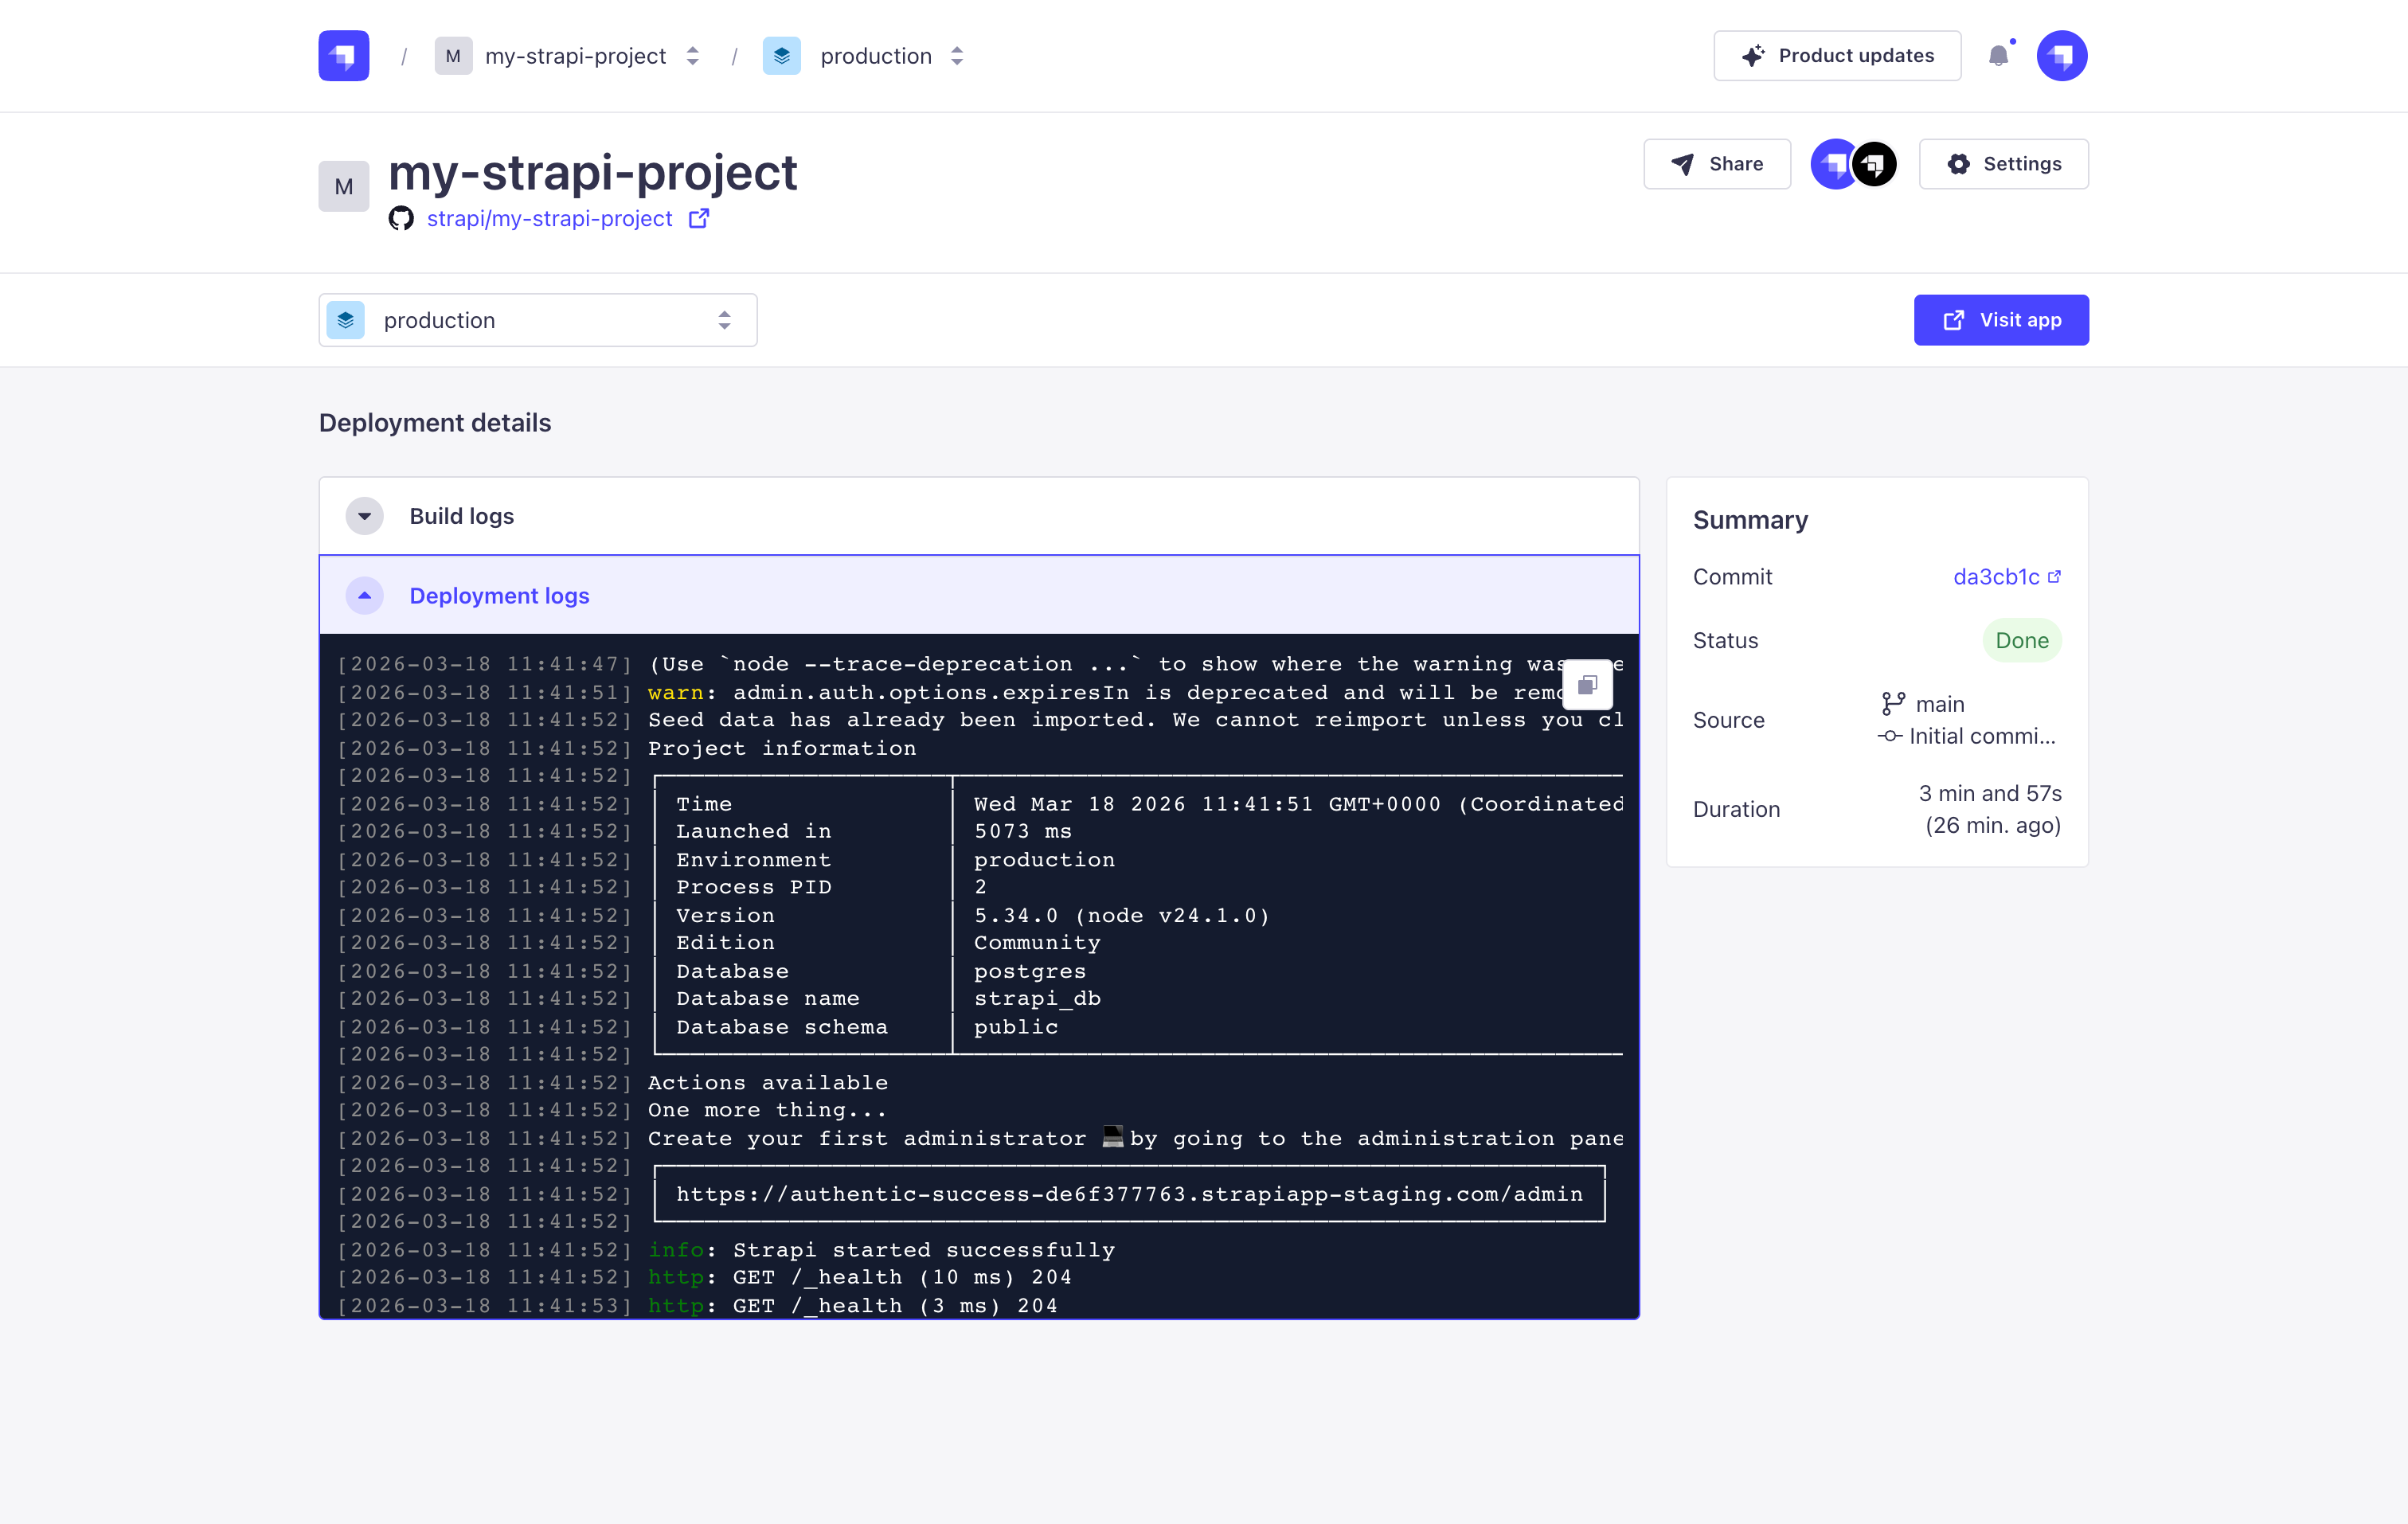The width and height of the screenshot is (2408, 1524).
Task: Click the M project badge beside title
Action: 343,186
